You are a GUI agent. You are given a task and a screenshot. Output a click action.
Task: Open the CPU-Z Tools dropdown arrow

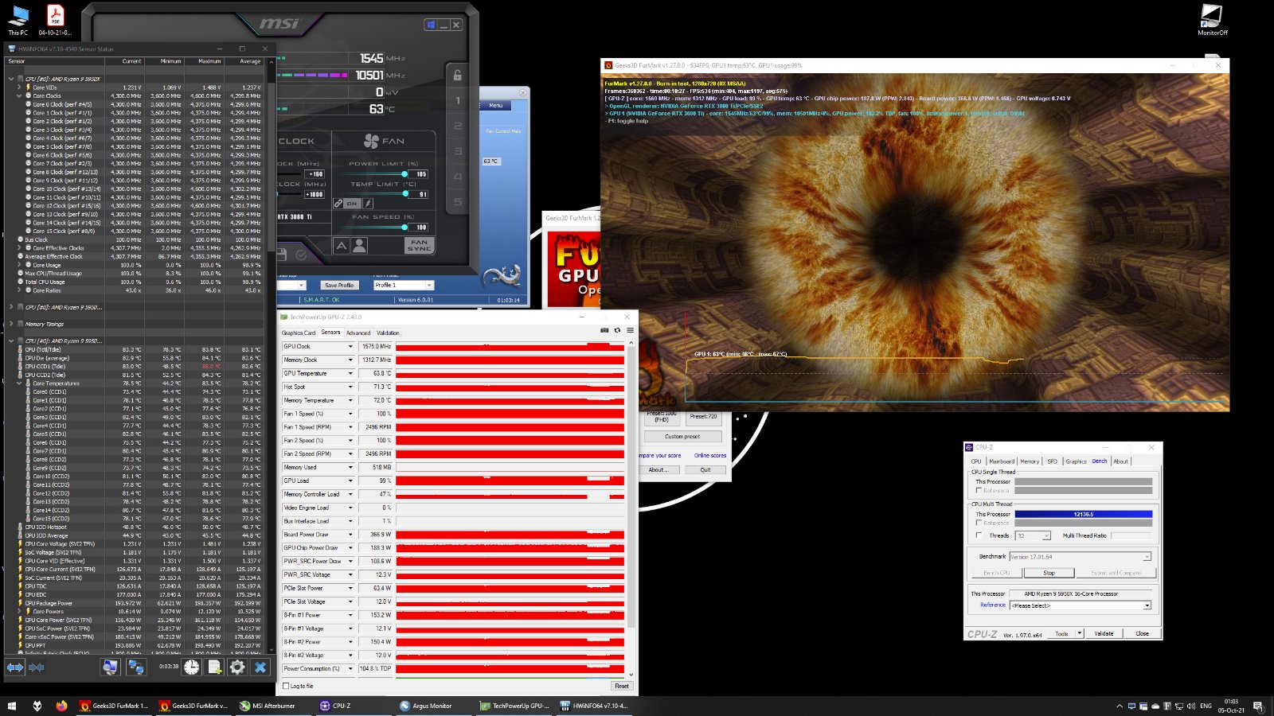[1080, 633]
